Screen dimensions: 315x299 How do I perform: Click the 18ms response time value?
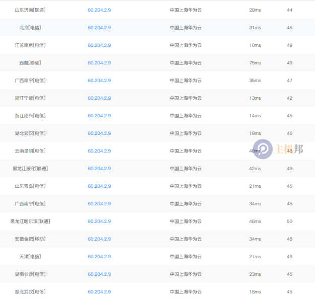[255, 292]
